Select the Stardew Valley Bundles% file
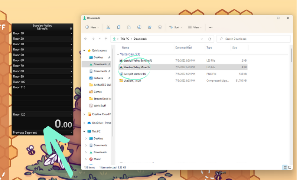297x180 pixels. click(x=137, y=60)
